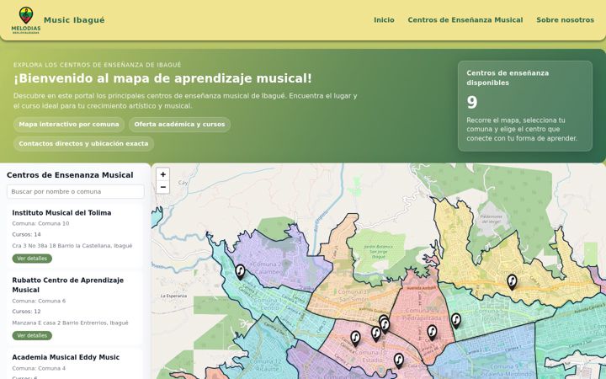Click the Jardín Botánico San Jorge map label
606x379 pixels.
point(379,251)
